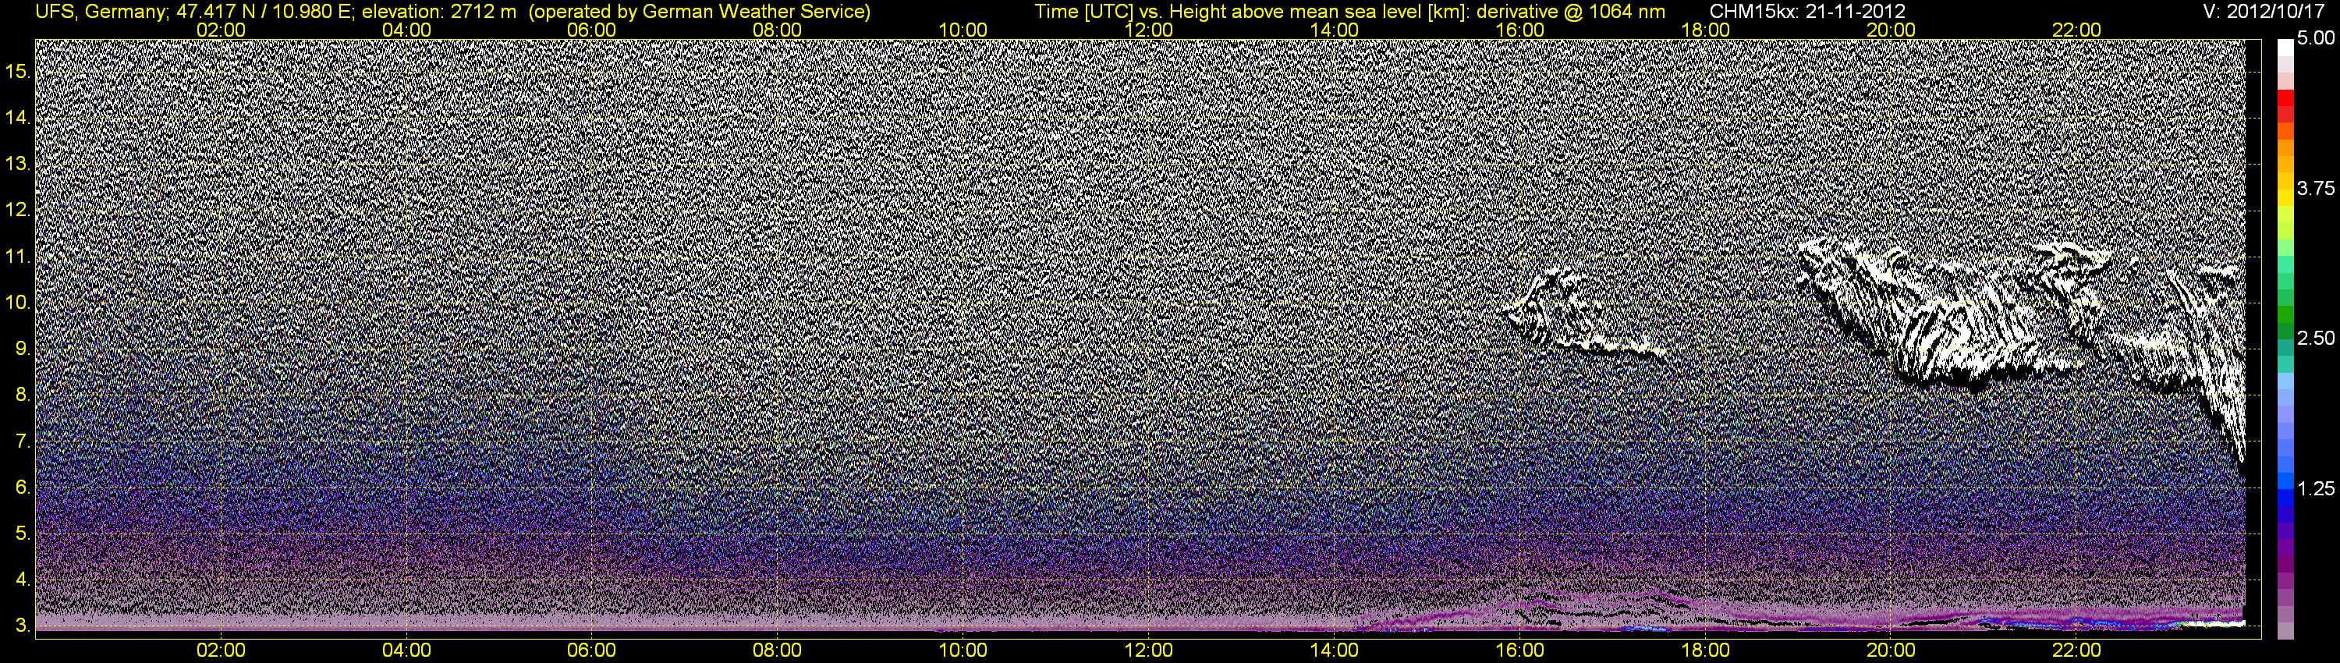Viewport: 2340px width, 663px height.
Task: Click the bottom time axis label '20:00'
Action: pyautogui.click(x=1891, y=651)
